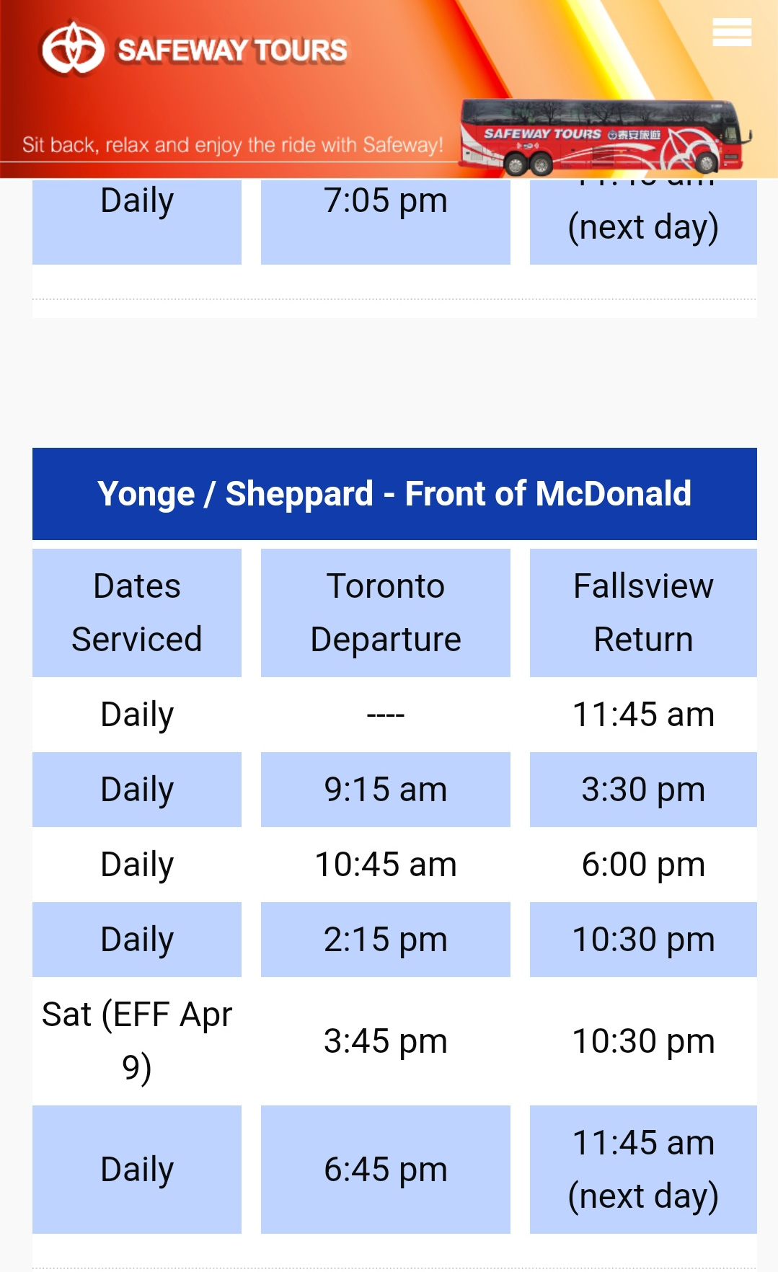This screenshot has height=1272, width=778.
Task: Click the 10:45 am departure time
Action: click(385, 865)
